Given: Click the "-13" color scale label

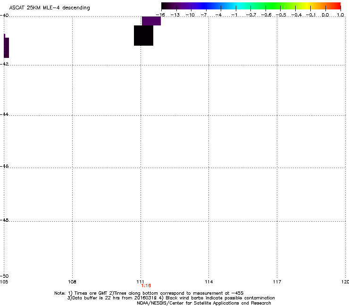Looking at the screenshot, I should [175, 15].
